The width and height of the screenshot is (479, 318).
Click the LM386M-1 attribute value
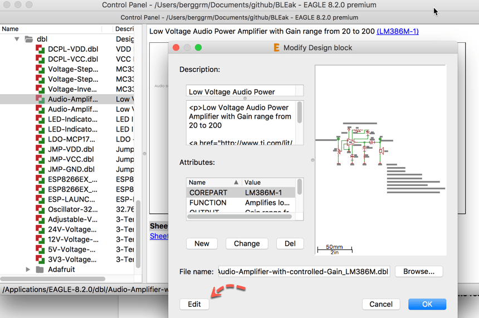coord(263,193)
